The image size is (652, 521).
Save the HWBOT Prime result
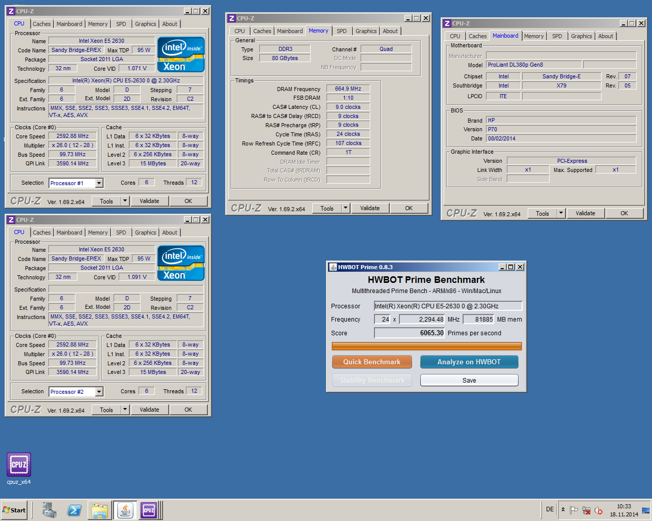pyautogui.click(x=469, y=380)
